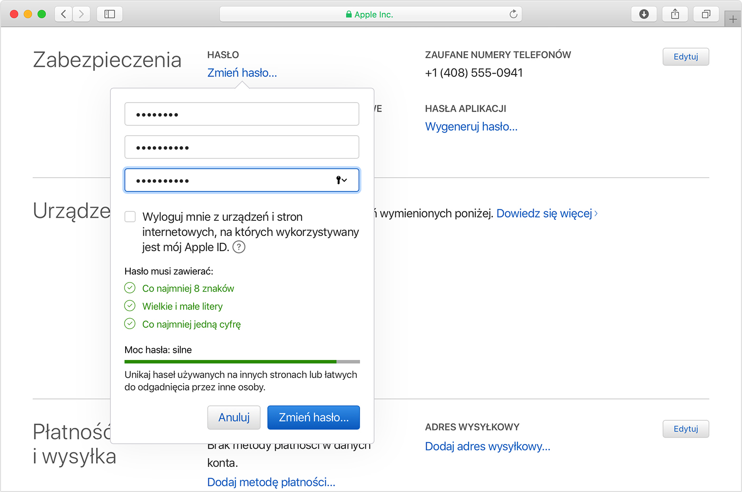Open the question mark help icon
The width and height of the screenshot is (742, 492).
(239, 247)
